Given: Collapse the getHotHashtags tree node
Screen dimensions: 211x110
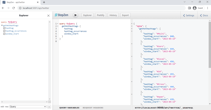Looking at the screenshot, I should click(x=2, y=25).
